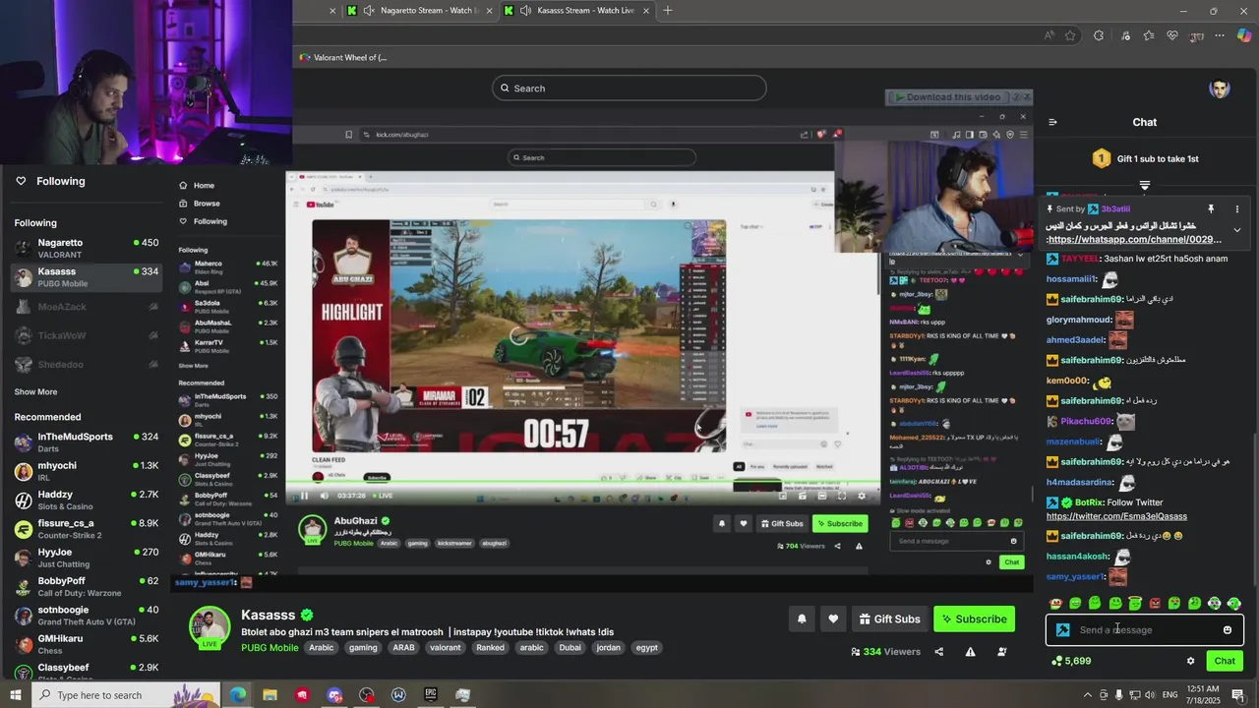The image size is (1259, 708).
Task: Open browser favorites list icon
Action: tap(1149, 35)
